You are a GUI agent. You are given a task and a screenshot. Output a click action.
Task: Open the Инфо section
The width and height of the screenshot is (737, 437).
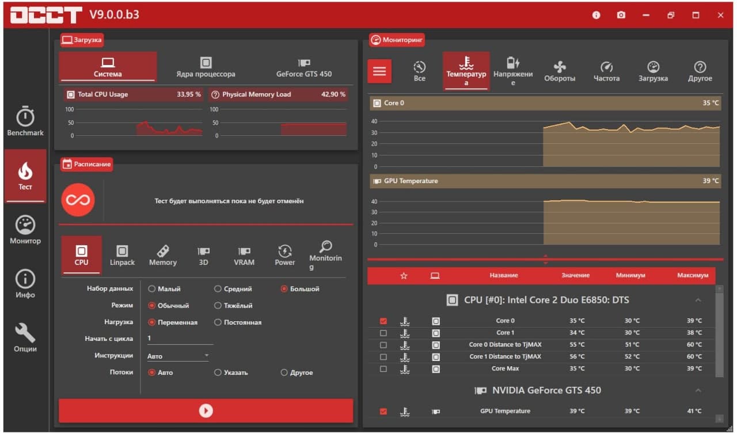coord(25,284)
